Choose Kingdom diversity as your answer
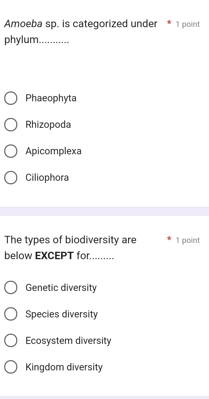Screen dimensions: 209x399 11,367
